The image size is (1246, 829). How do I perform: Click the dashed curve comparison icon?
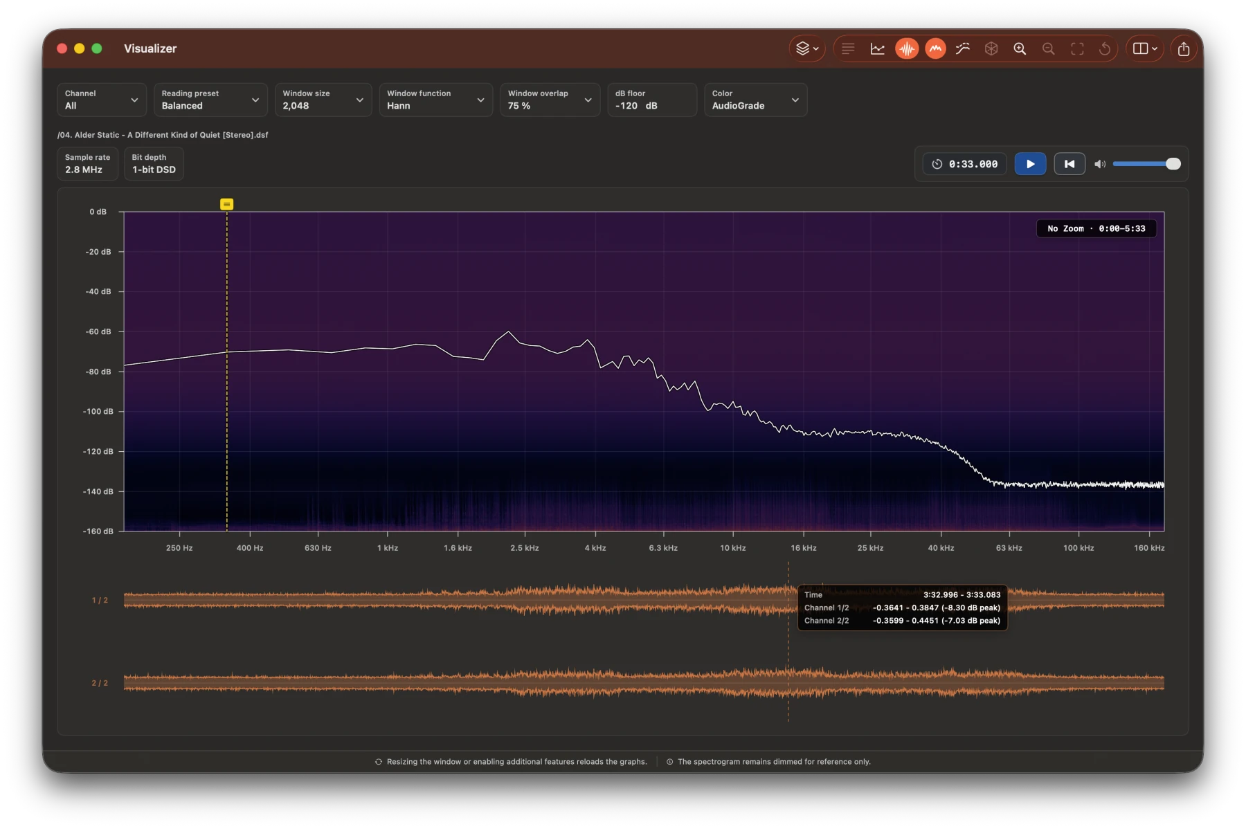pos(963,48)
